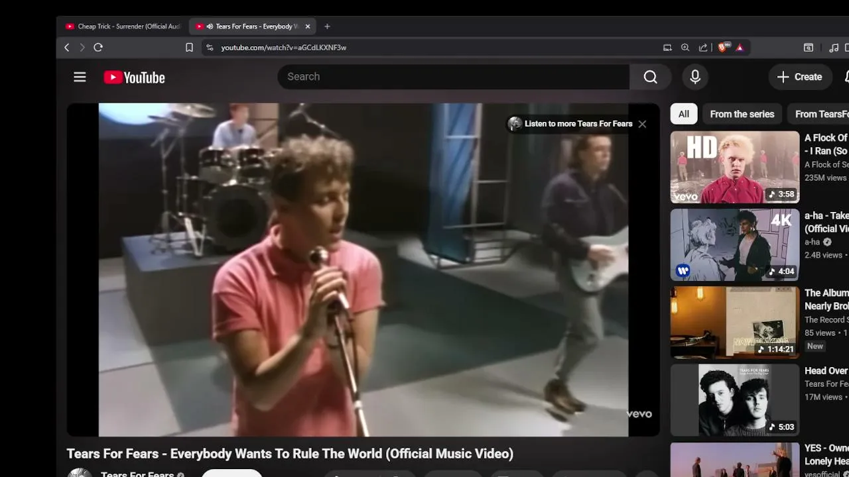This screenshot has width=849, height=477.
Task: Click the Create button
Action: click(800, 77)
